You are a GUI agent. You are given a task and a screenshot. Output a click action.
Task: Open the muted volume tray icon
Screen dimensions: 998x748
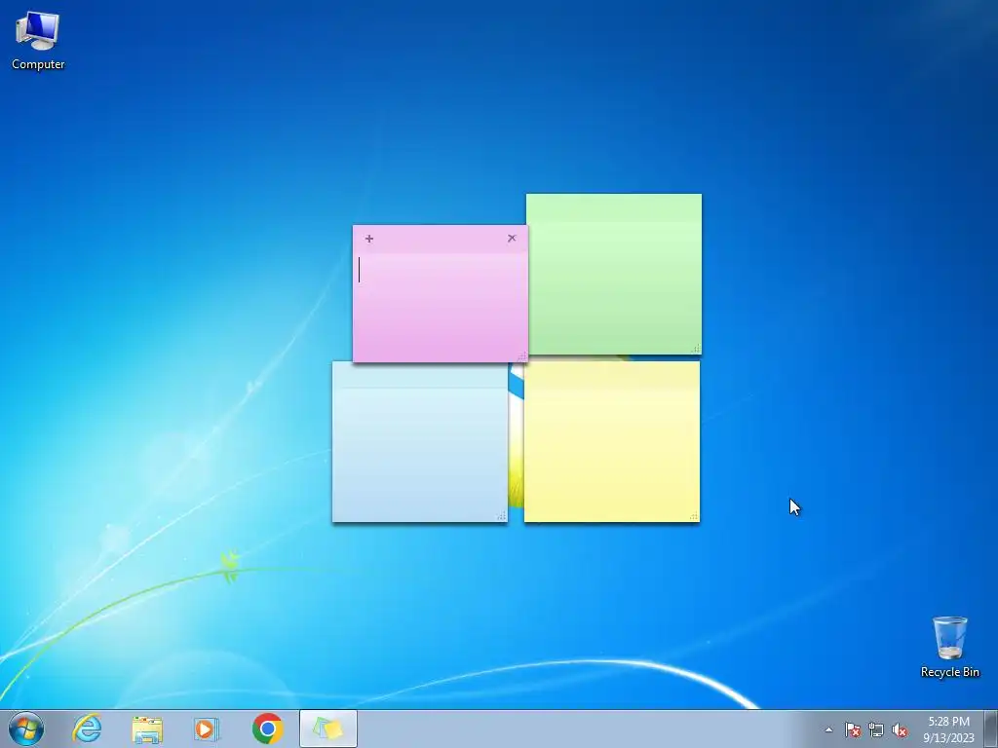pos(900,729)
